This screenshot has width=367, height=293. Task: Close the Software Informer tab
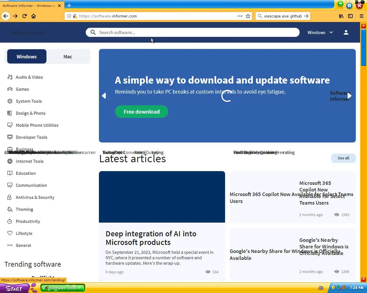click(60, 6)
